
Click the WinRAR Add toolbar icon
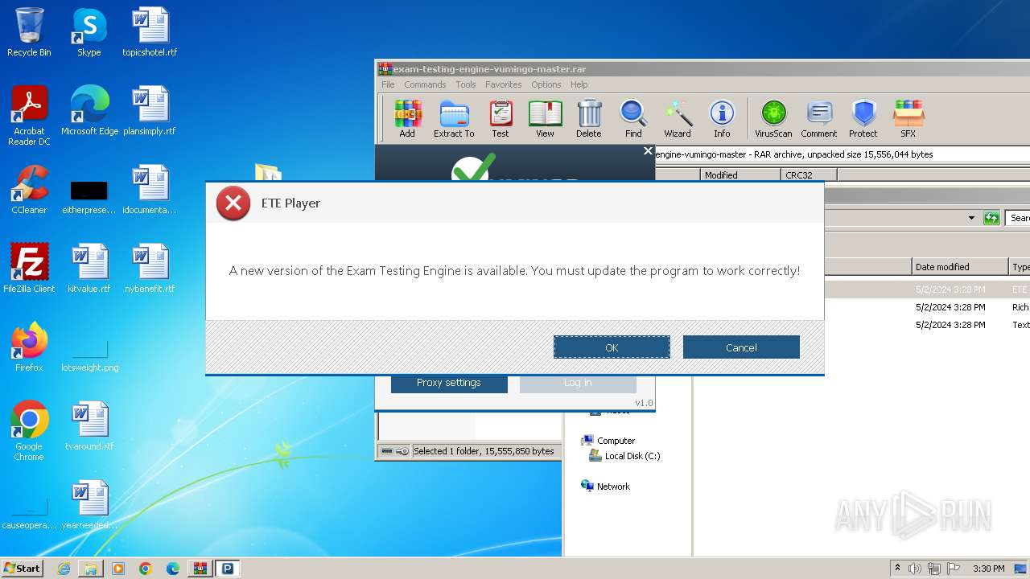(407, 119)
